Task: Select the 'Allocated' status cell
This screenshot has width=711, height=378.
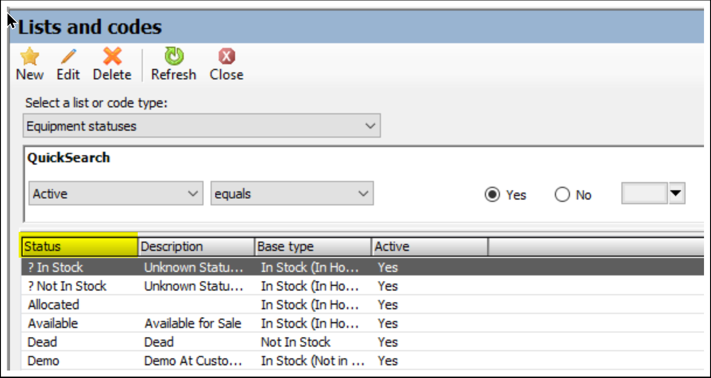Action: (x=53, y=304)
